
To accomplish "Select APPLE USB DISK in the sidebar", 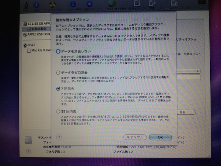I will pyautogui.click(x=36, y=34).
